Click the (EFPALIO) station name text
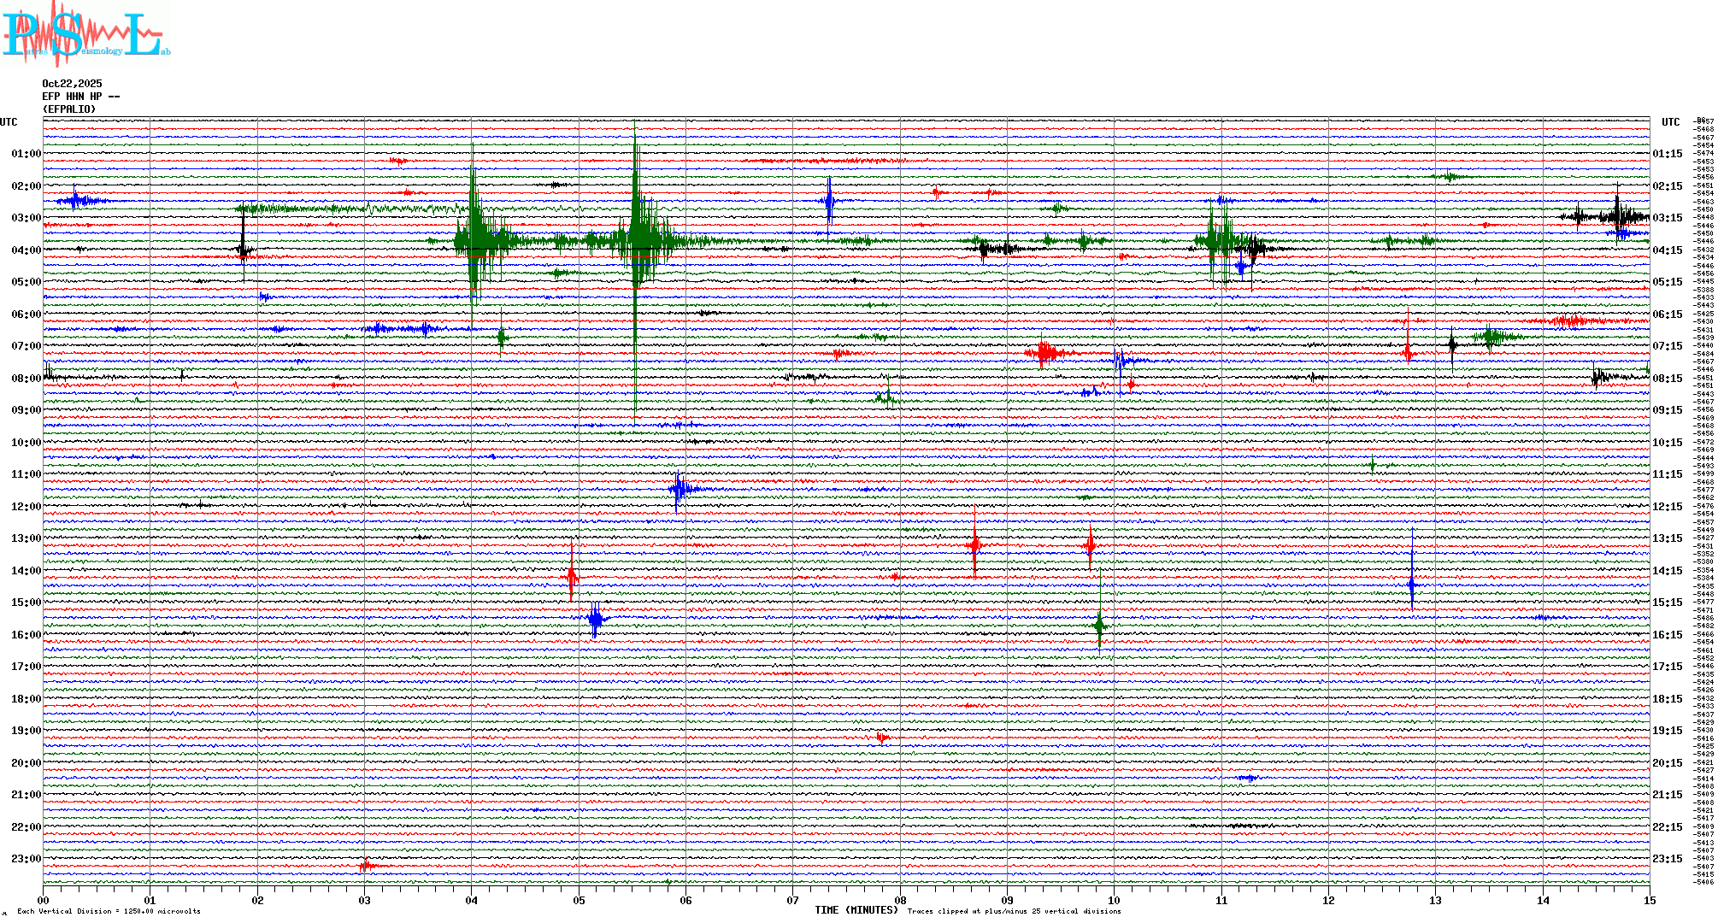The image size is (1718, 923). pos(69,109)
